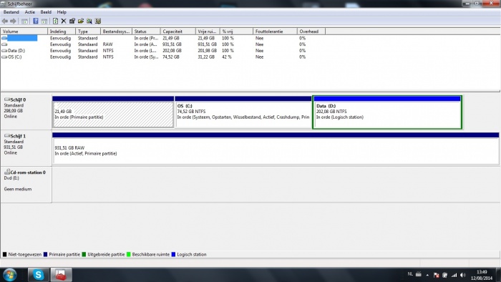Open the Help menu

[62, 12]
